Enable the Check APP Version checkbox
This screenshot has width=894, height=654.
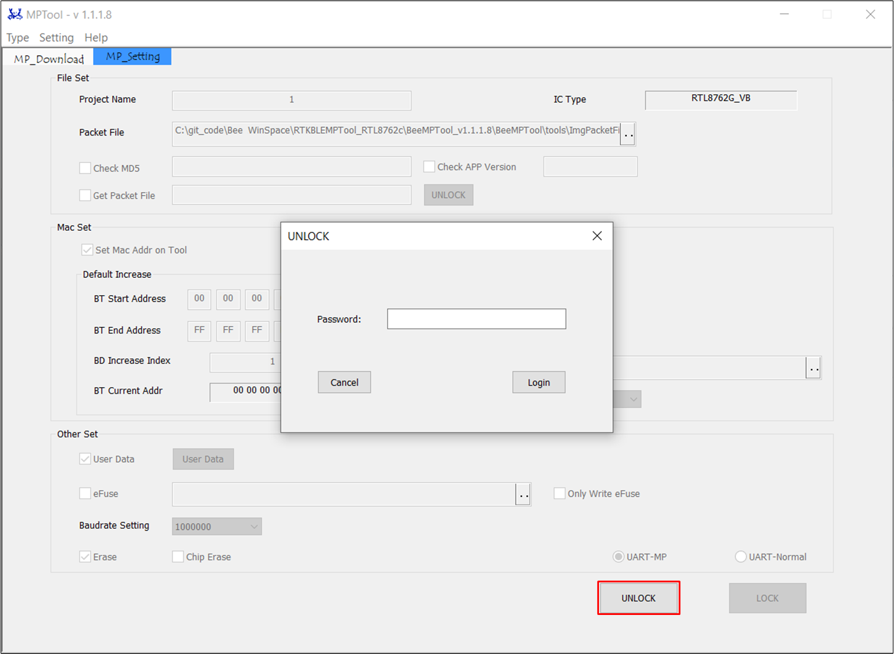tap(429, 167)
